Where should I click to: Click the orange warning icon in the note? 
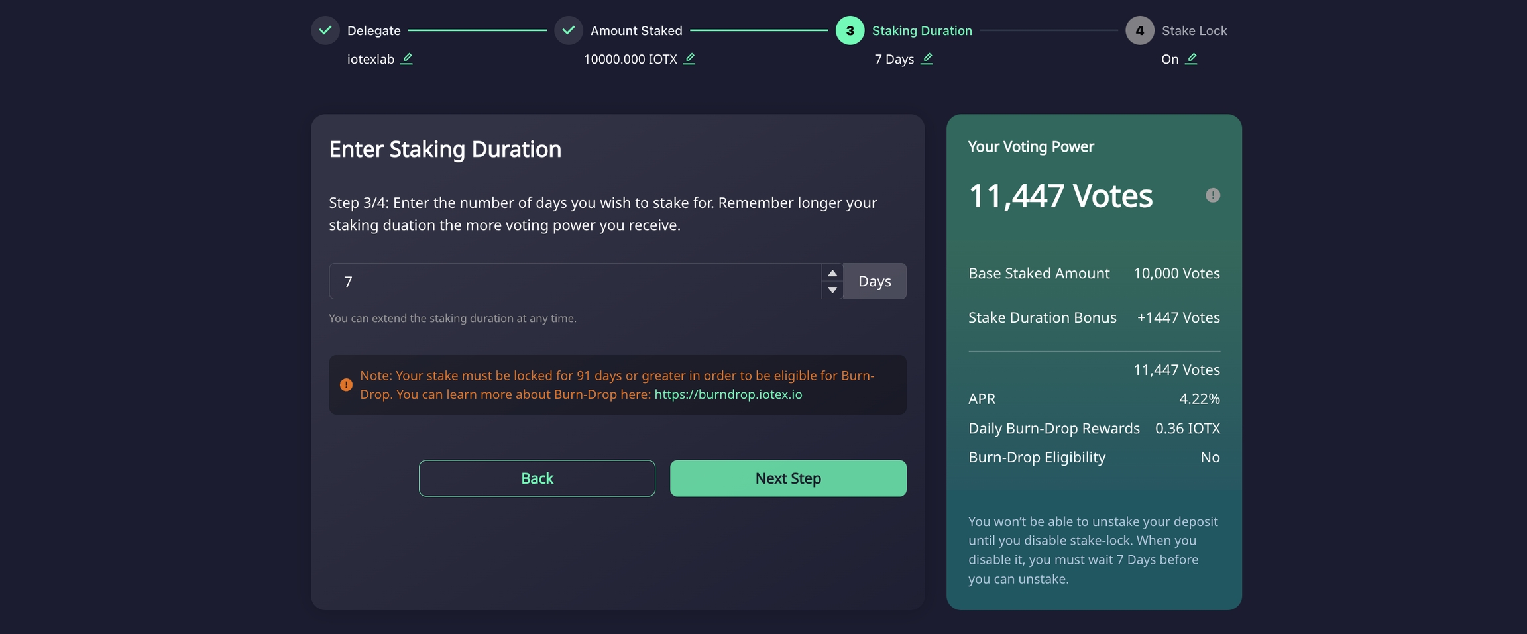(346, 385)
